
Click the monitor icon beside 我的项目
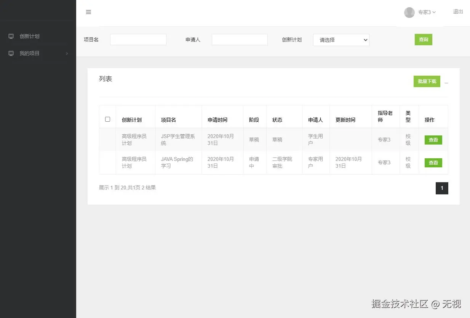11,54
